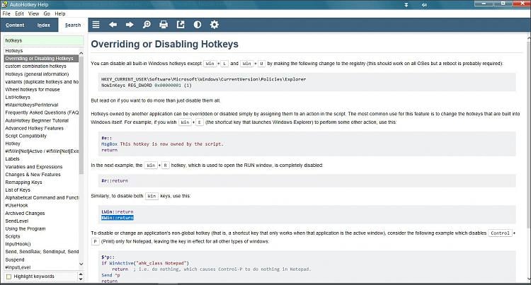Open the Scripts result
Screen dimensions: 531x285
[x=13, y=236]
